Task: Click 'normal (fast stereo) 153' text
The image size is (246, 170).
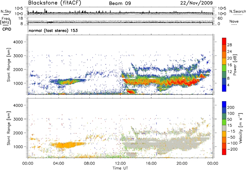Action: [53, 30]
